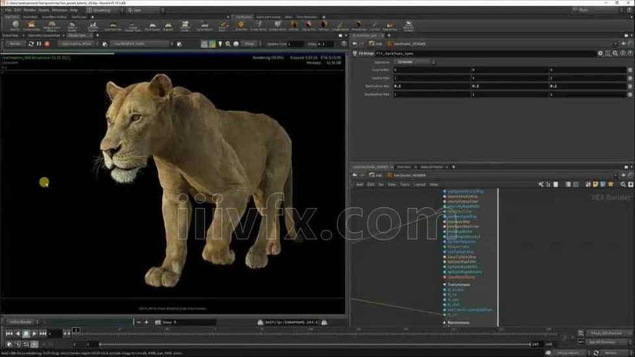Open the camera selection dropdown in Render View

point(142,44)
